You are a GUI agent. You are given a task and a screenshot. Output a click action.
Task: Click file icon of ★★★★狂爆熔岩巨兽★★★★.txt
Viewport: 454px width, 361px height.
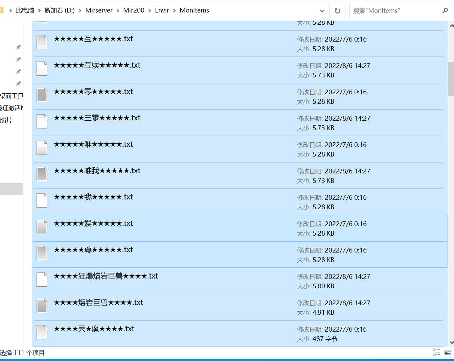coord(42,280)
